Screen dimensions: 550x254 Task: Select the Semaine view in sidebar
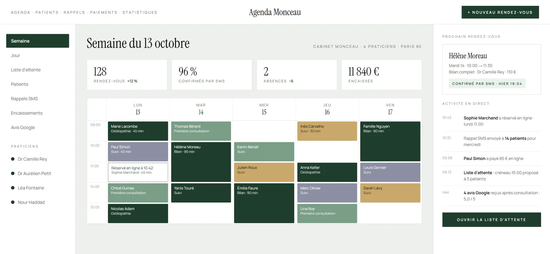click(x=37, y=41)
